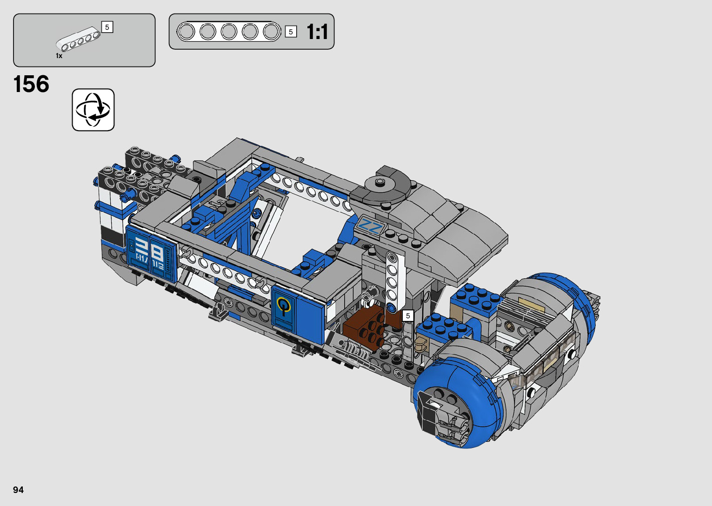Click the white beam in the parts box
The height and width of the screenshot is (506, 712).
78,39
